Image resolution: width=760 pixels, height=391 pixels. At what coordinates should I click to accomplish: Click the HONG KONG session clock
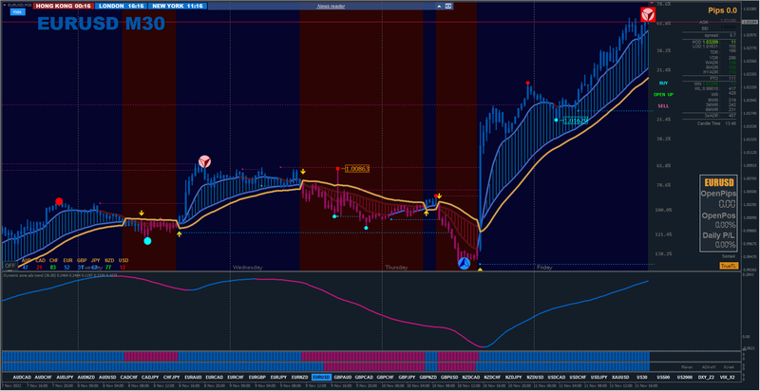(64, 7)
